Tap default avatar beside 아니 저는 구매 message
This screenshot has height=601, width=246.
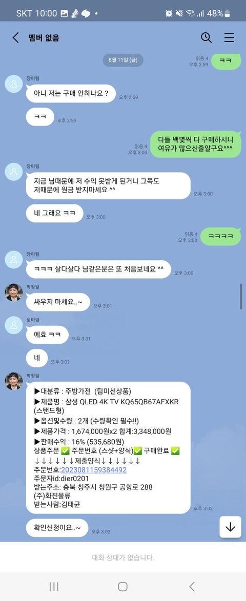click(14, 84)
